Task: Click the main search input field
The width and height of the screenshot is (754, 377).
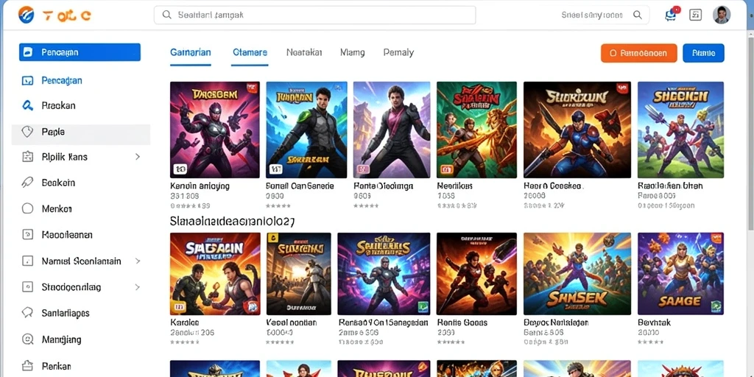Action: click(315, 15)
